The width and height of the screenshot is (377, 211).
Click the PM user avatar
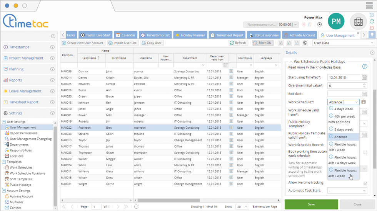[x=336, y=22]
